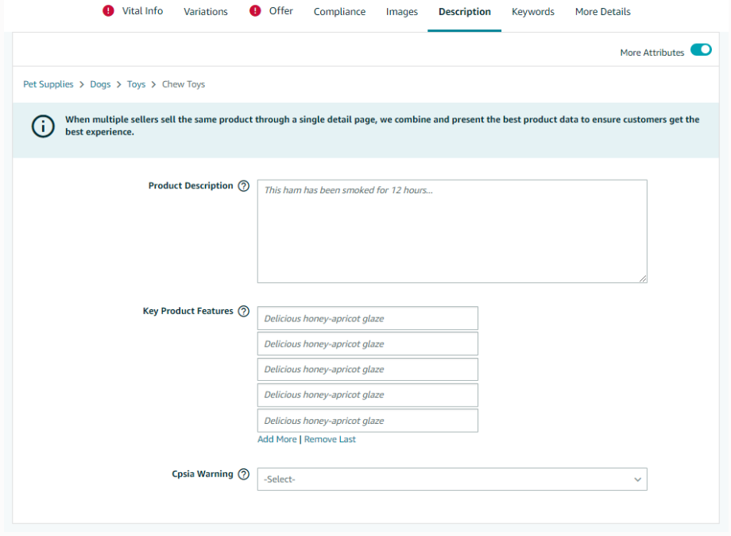
Task: Open the Compliance tab
Action: coord(339,12)
